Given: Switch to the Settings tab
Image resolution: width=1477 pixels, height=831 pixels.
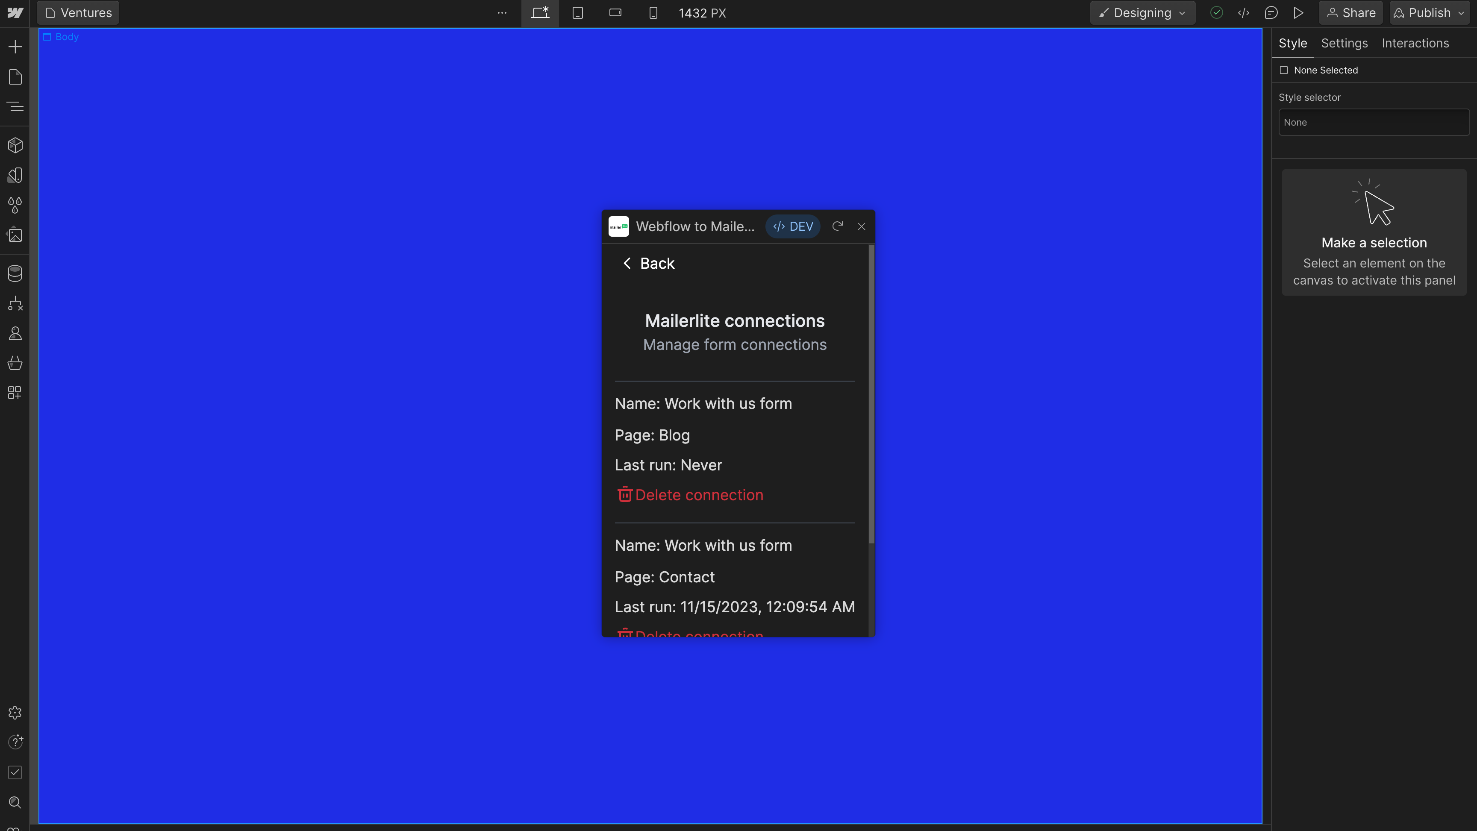Looking at the screenshot, I should pos(1345,43).
